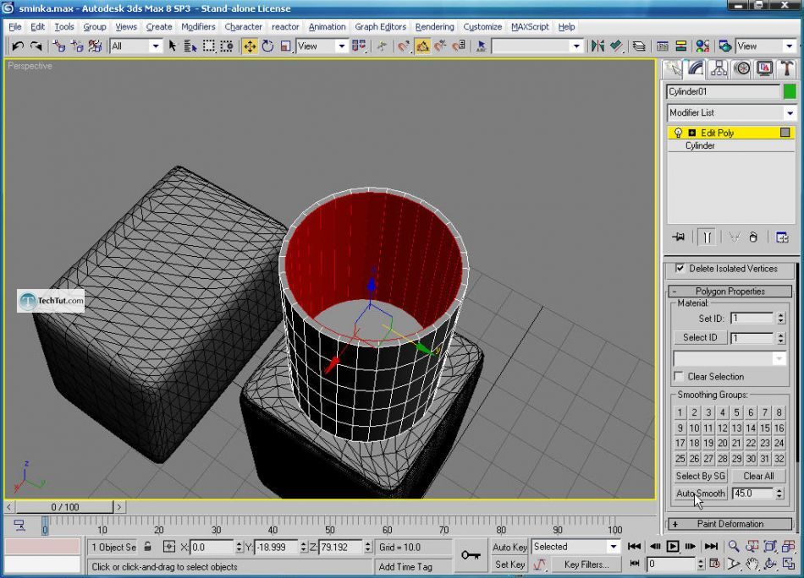The height and width of the screenshot is (578, 804).
Task: Click smoothing group button 32
Action: coord(779,458)
